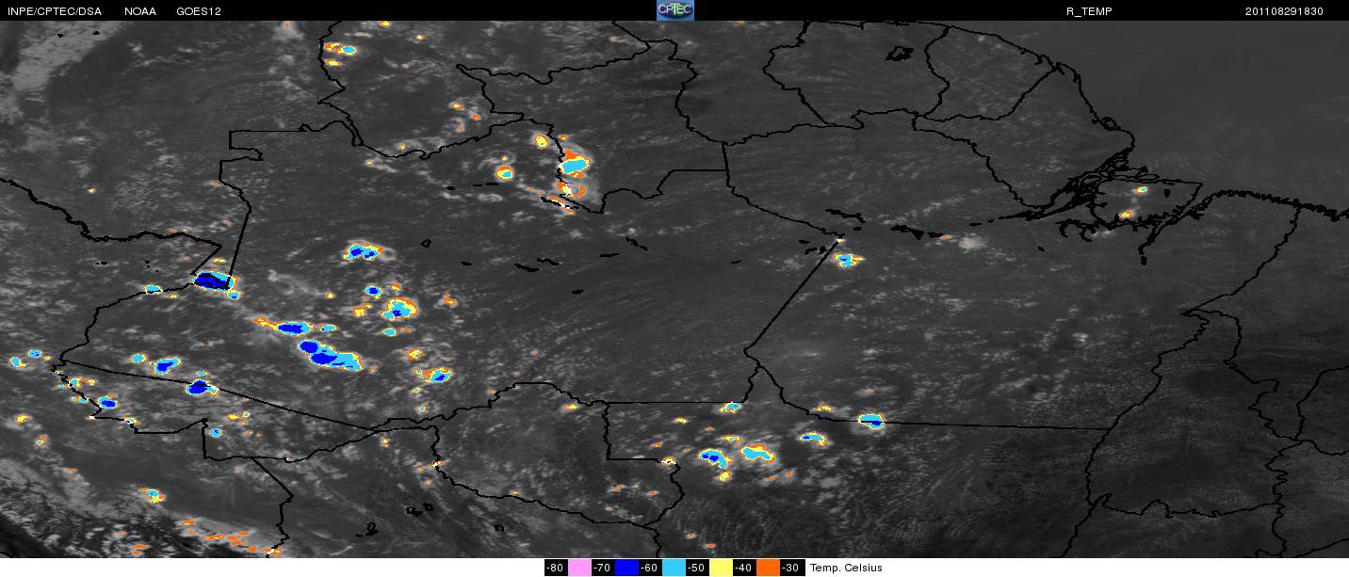Click the -80 legend value

pos(556,568)
